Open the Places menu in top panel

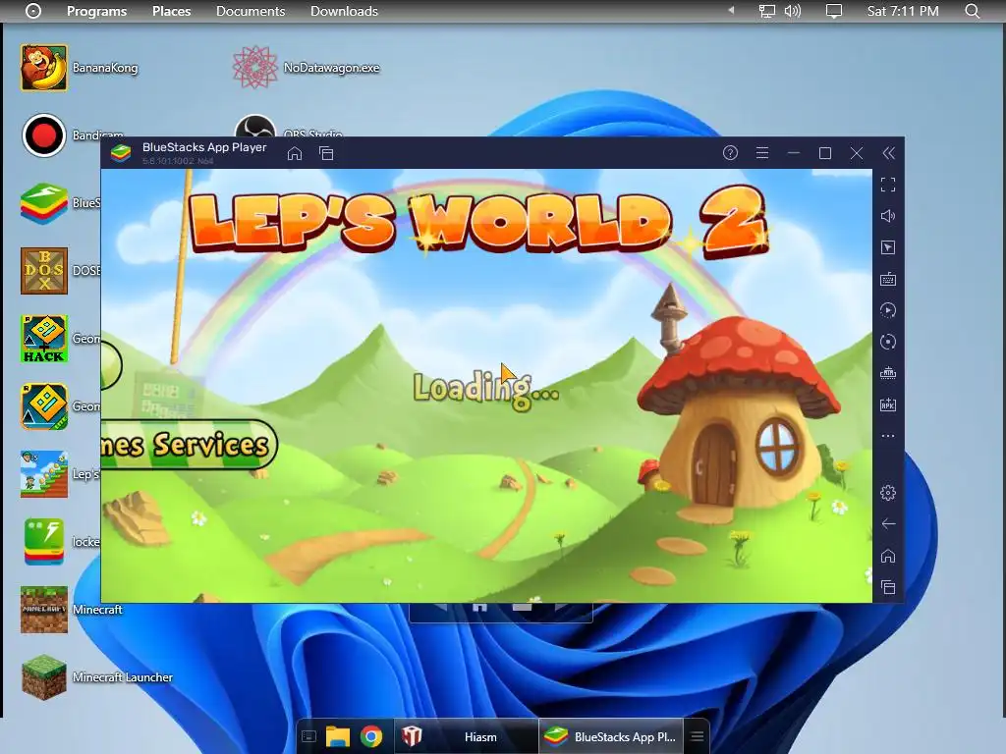[x=171, y=11]
